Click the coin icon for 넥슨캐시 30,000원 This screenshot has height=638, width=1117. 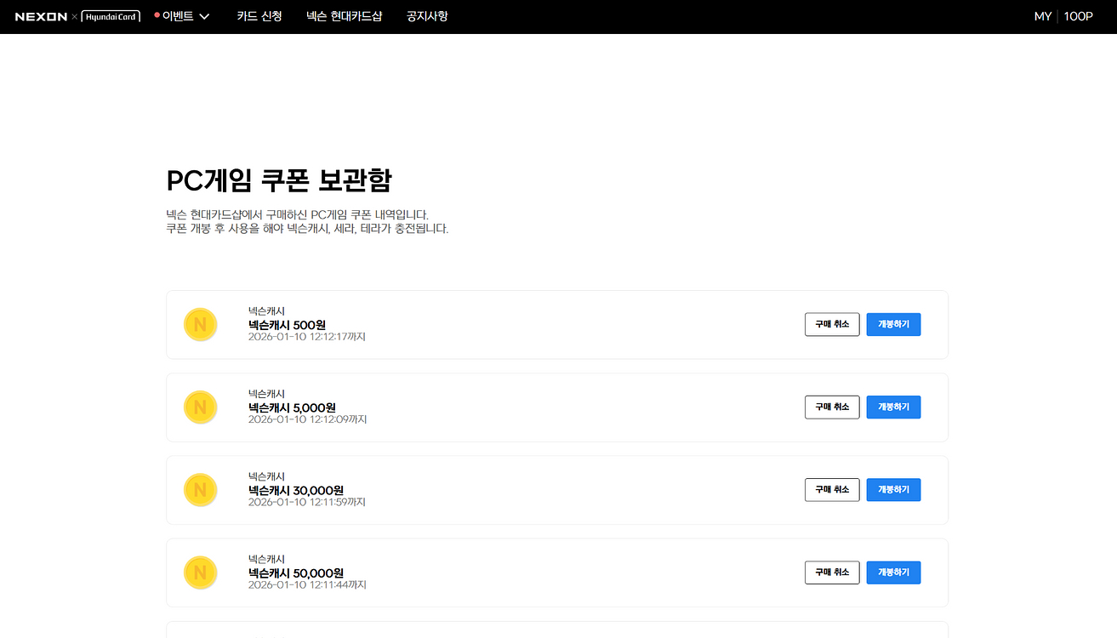(200, 490)
